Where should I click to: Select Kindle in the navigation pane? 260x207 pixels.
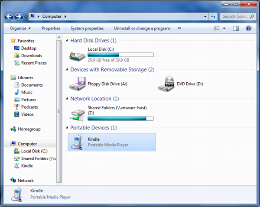[27, 166]
